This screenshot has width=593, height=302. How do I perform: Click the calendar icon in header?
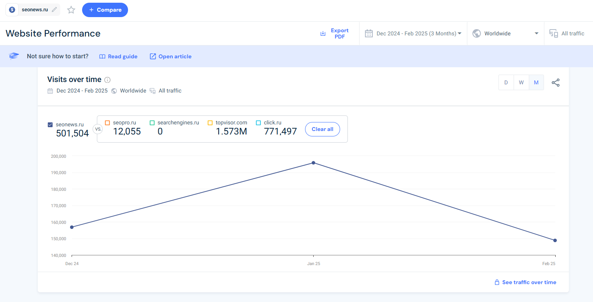[369, 33]
